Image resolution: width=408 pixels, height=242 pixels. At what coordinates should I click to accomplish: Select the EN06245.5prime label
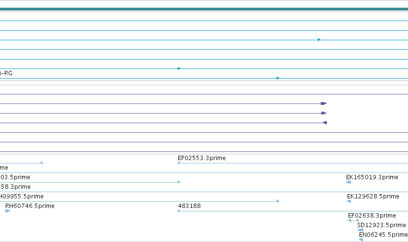383,235
